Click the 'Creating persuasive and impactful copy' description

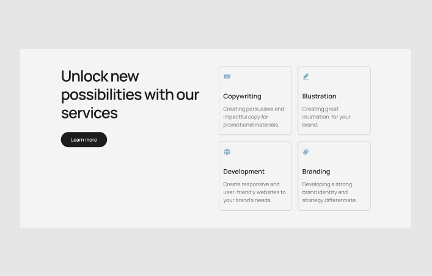click(253, 117)
